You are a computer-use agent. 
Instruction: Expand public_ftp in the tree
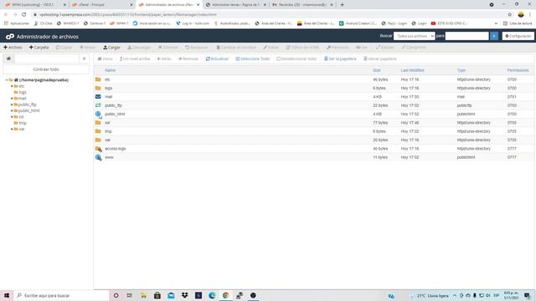coord(12,105)
